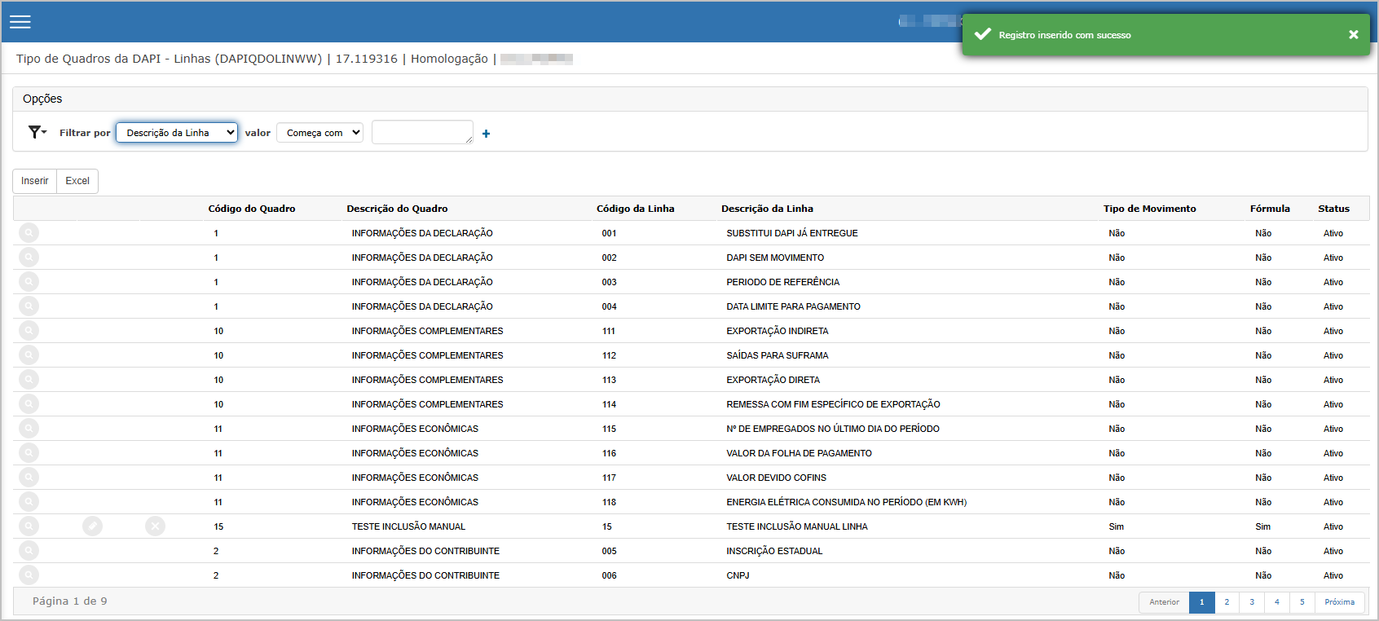Open the magnifier icon for the CNPJ row
This screenshot has height=621, width=1379.
pyautogui.click(x=29, y=575)
